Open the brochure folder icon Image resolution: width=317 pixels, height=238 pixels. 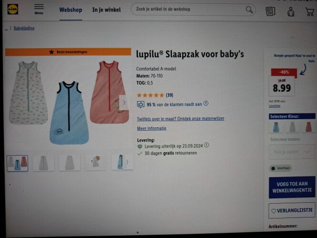point(270,11)
